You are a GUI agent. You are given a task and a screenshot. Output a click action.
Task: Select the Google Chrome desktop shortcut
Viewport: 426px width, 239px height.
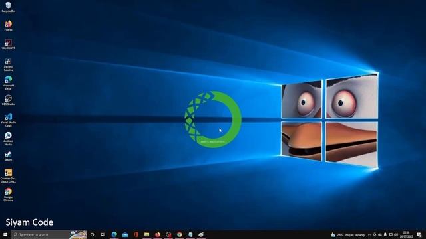pos(8,195)
